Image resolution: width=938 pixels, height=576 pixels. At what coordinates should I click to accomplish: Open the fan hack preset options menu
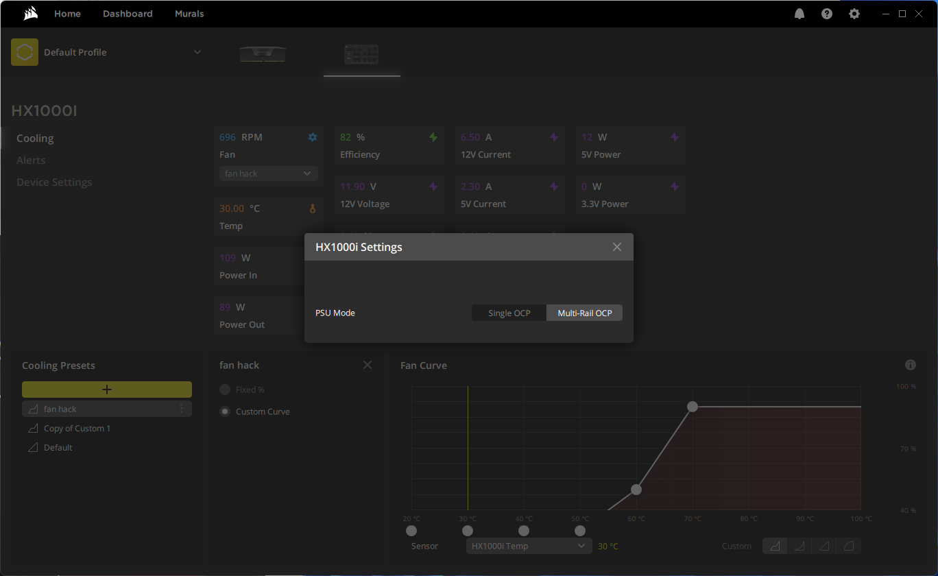point(181,409)
